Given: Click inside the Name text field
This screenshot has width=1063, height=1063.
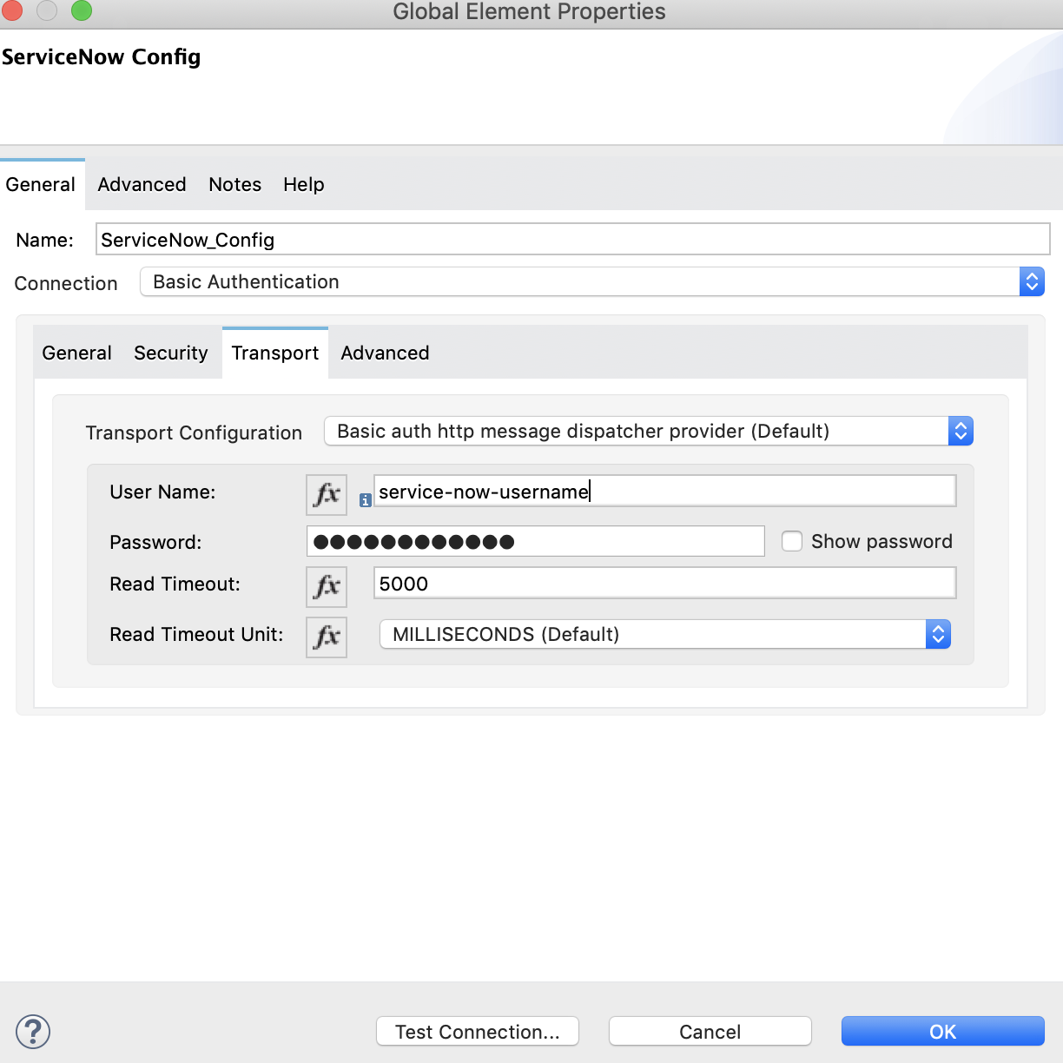Looking at the screenshot, I should [573, 239].
